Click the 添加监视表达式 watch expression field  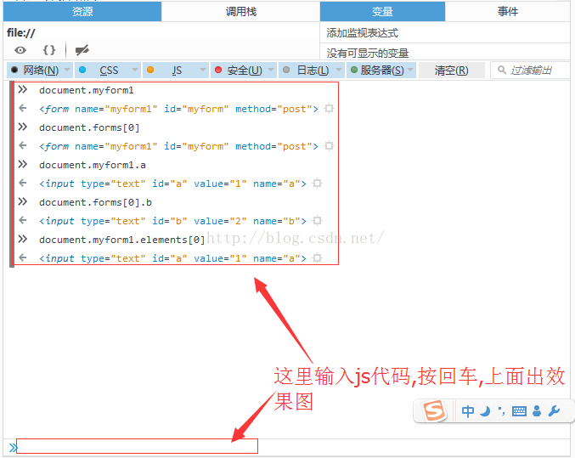pos(445,33)
